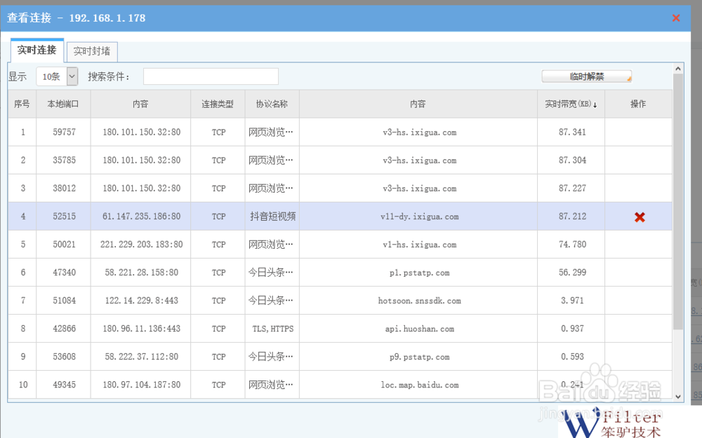Select local port 52515 cell
This screenshot has width=702, height=438.
[x=63, y=217]
